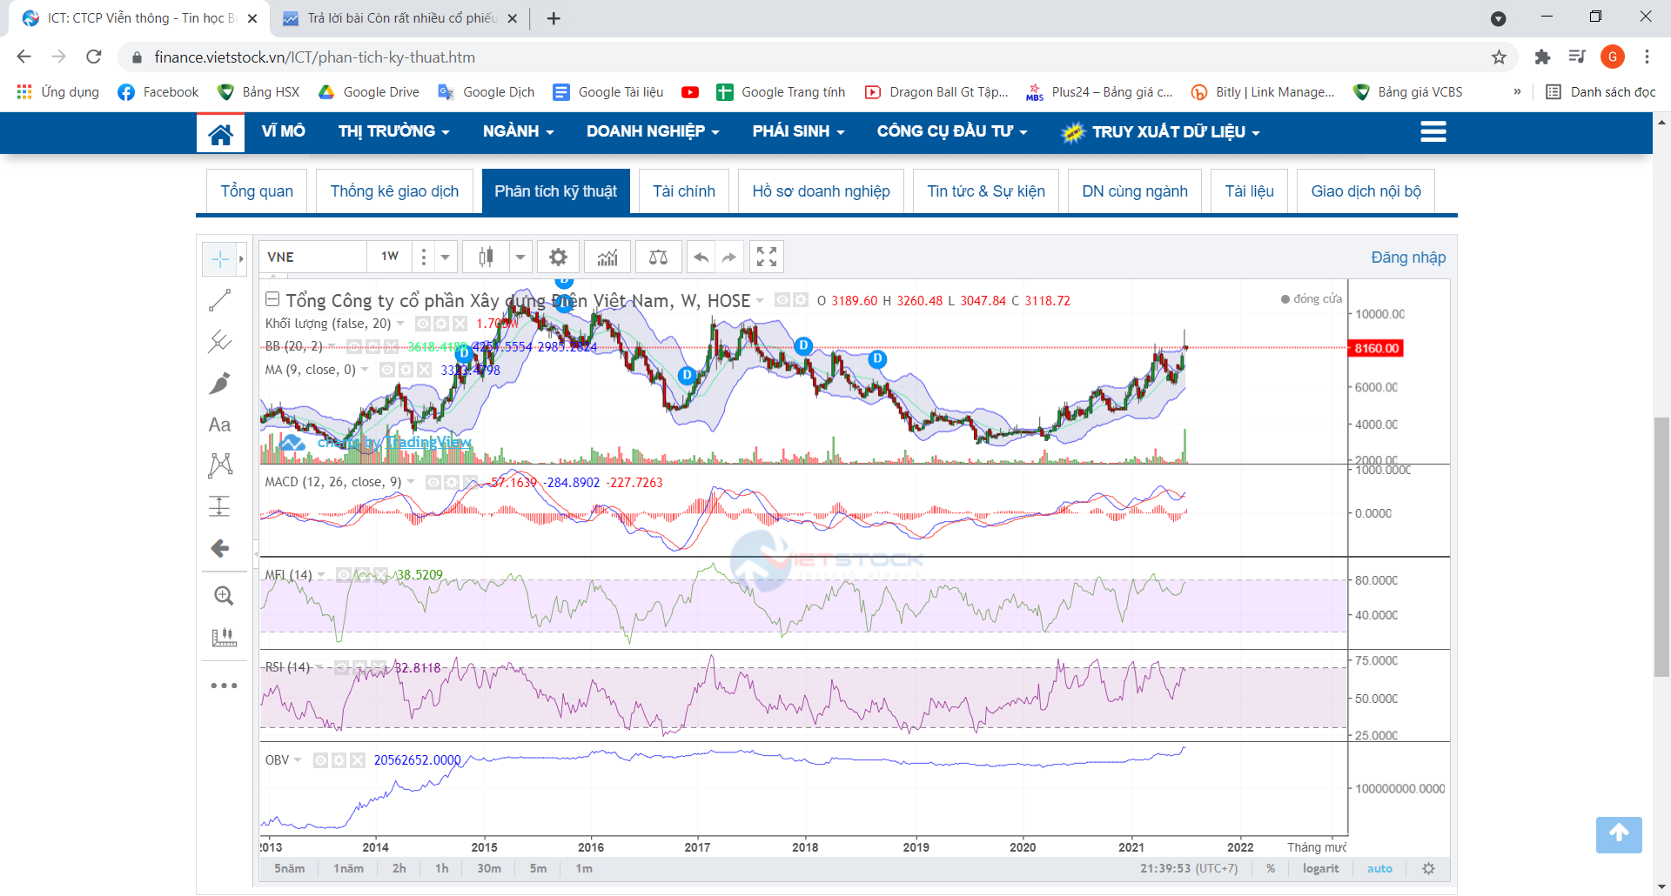Select the trend line drawing tool

220,300
